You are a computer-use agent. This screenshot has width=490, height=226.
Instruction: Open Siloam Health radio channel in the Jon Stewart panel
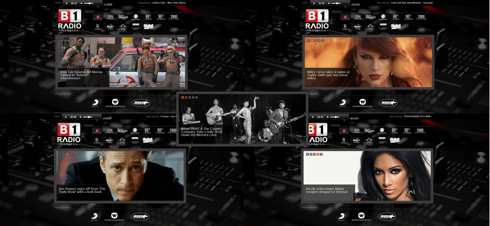point(122,131)
